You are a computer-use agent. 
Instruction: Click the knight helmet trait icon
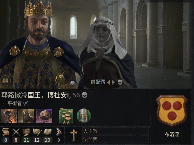pyautogui.click(x=84, y=116)
